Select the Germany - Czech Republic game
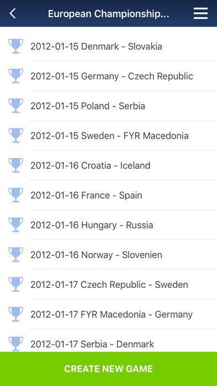The image size is (217, 386). (x=108, y=76)
